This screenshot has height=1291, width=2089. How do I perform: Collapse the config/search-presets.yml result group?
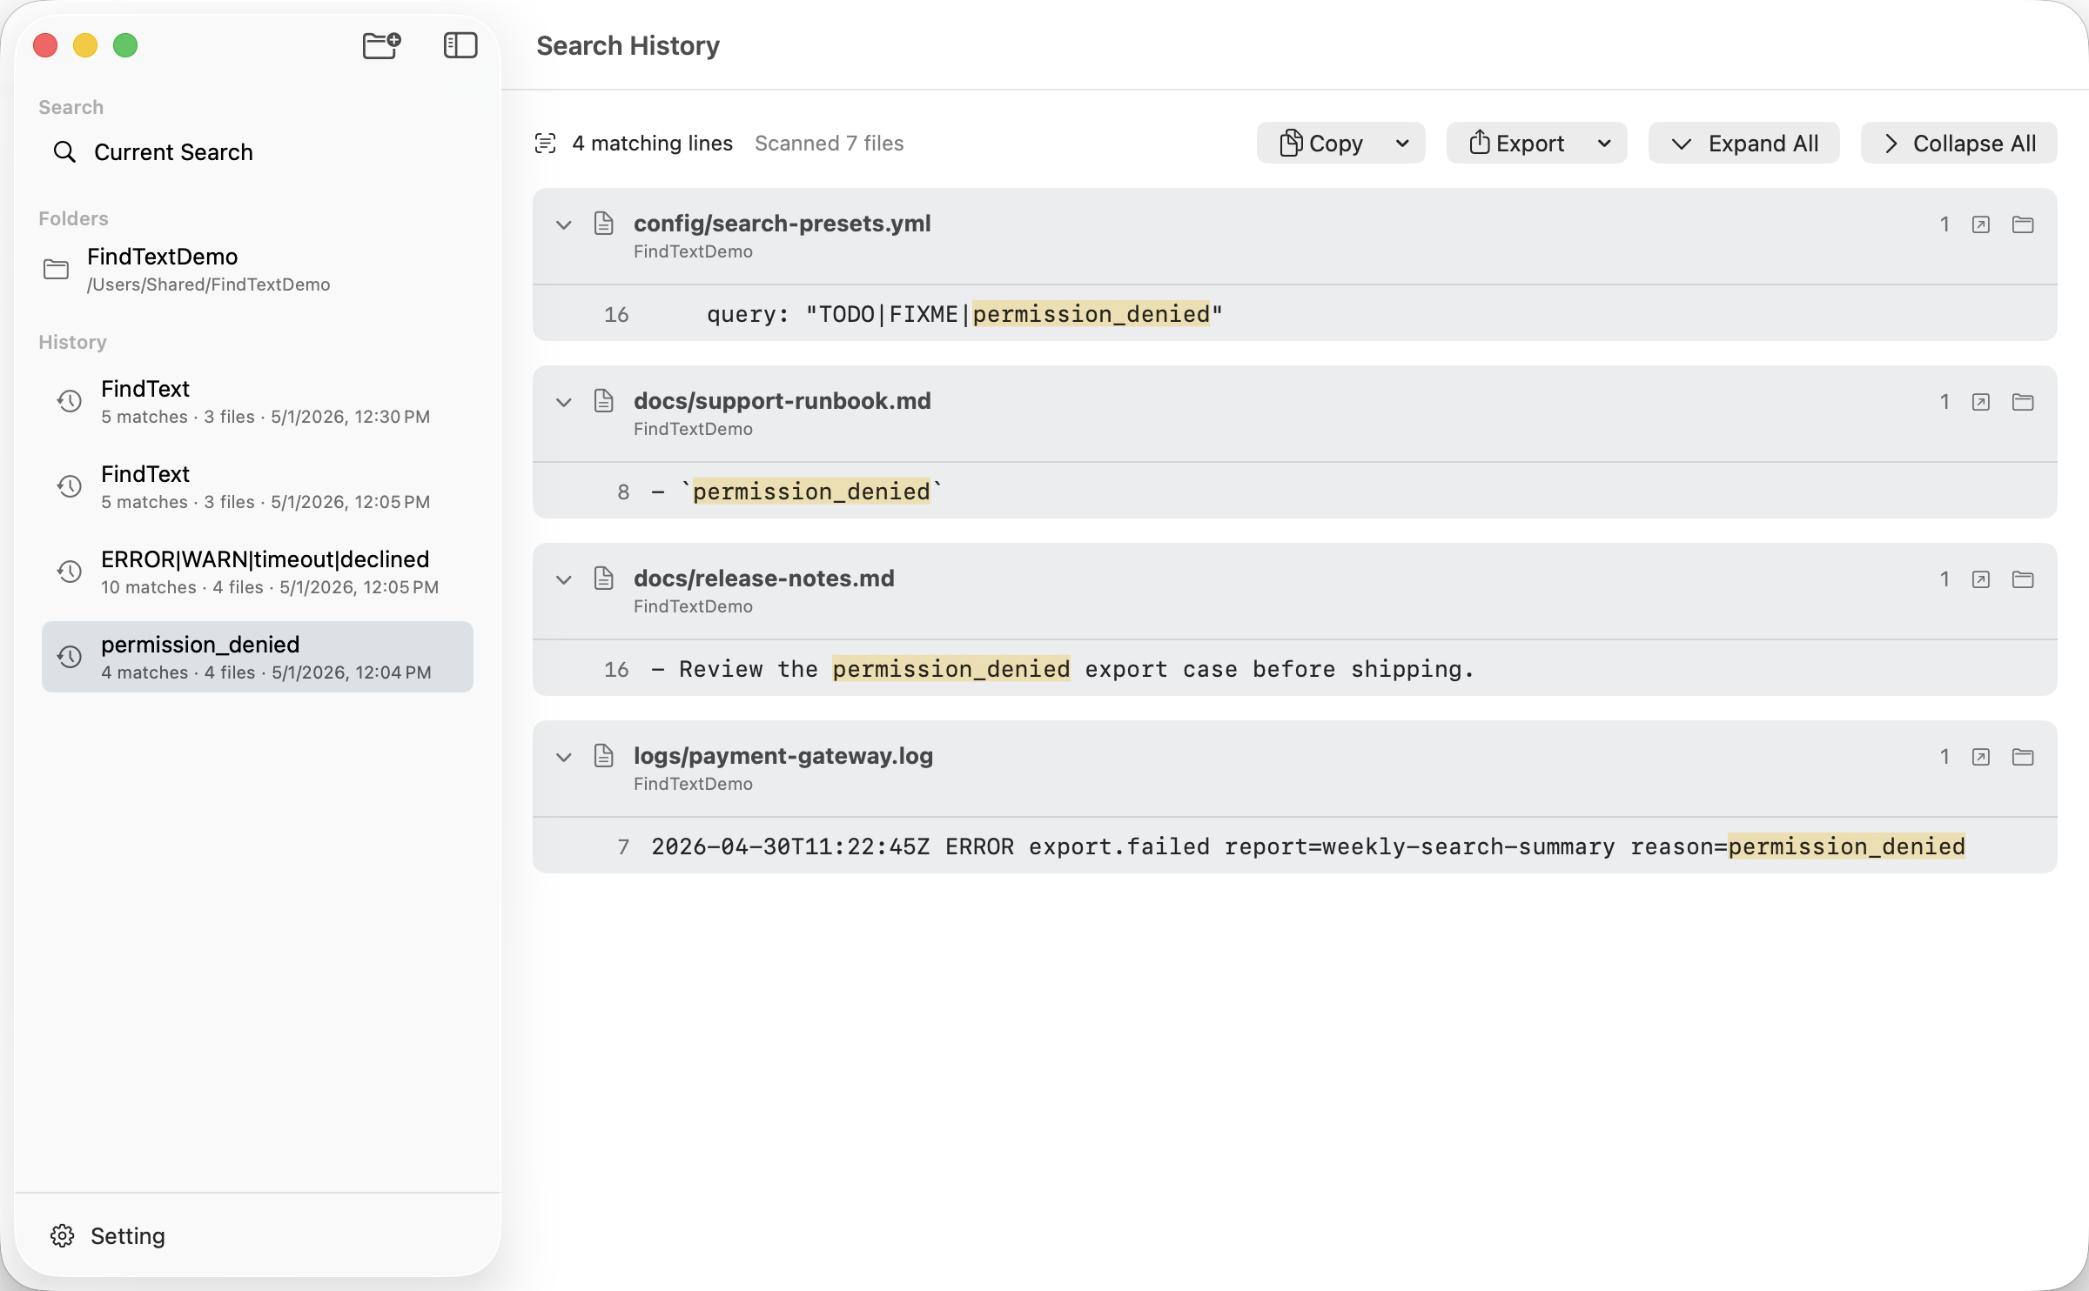(x=564, y=224)
